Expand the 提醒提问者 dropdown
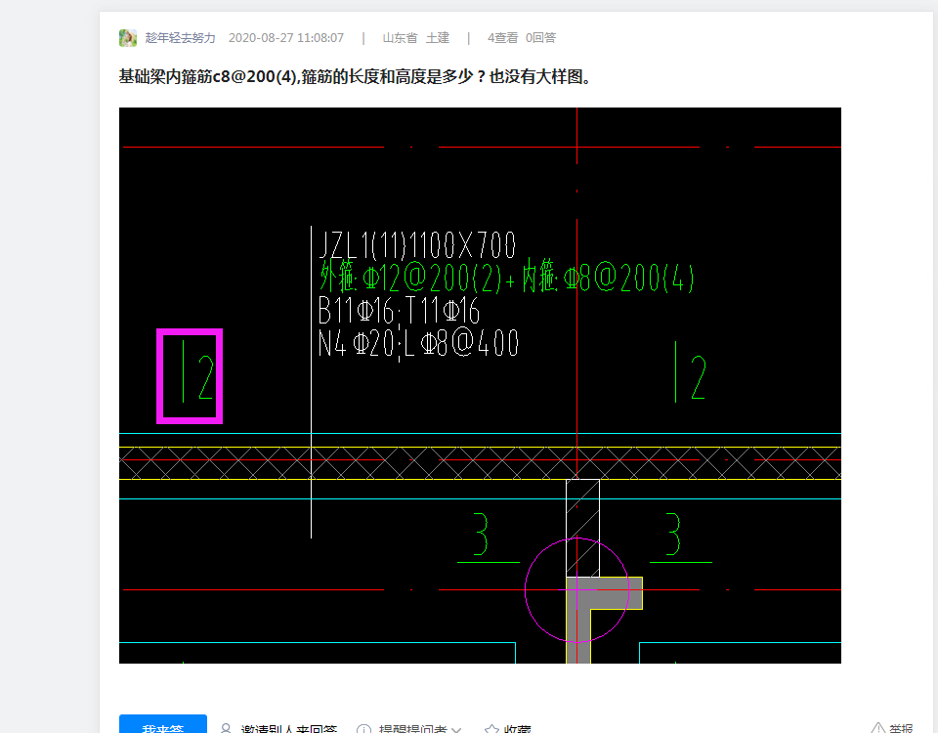Image resolution: width=938 pixels, height=733 pixels. (x=409, y=727)
